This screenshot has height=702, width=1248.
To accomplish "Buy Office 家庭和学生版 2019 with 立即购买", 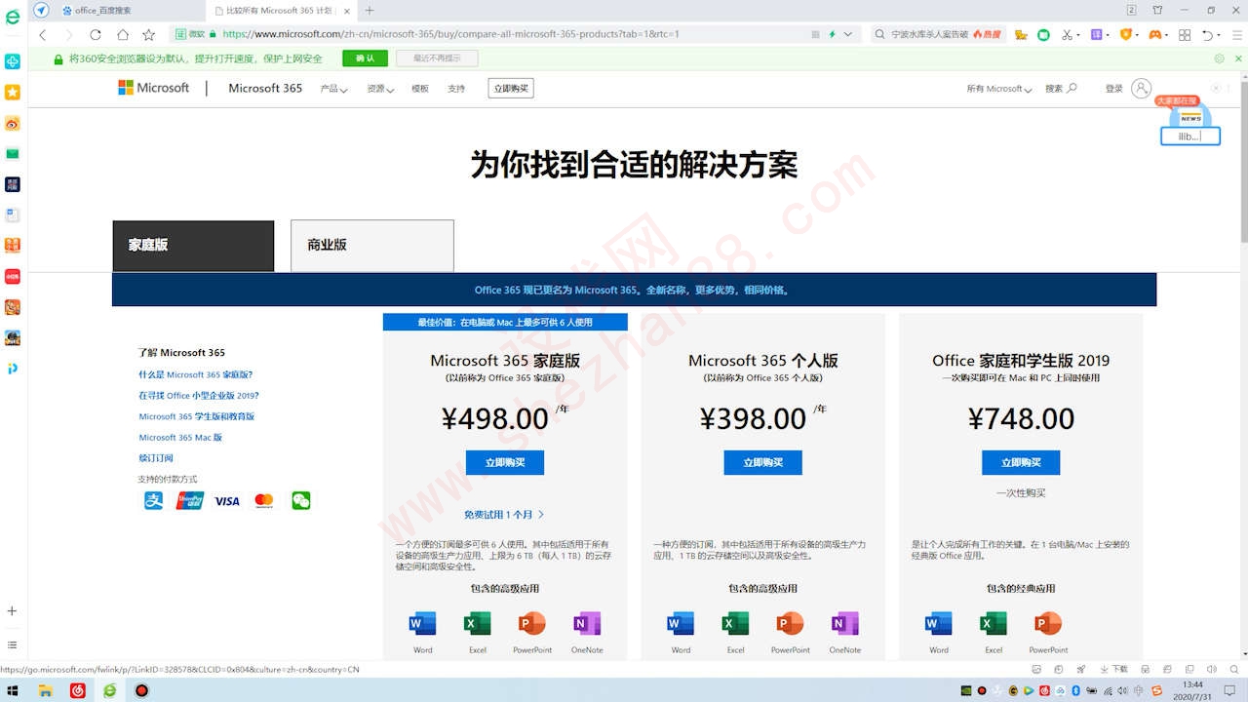I will point(1021,462).
